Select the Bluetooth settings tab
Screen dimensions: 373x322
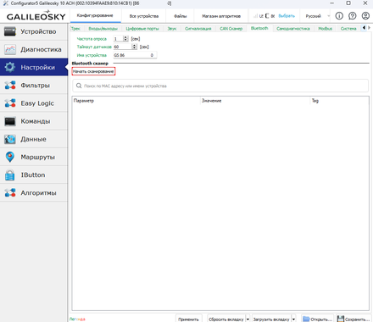pos(259,28)
